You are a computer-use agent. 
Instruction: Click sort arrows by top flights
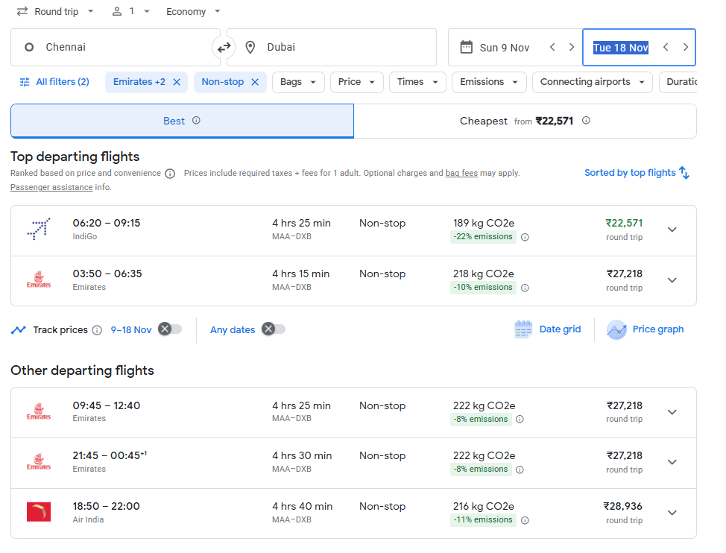684,173
